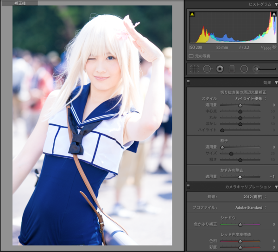The width and height of the screenshot is (278, 252).
Task: Open the スタイル ハイライト優先 dropdown
Action: point(251,99)
